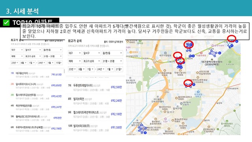Click the blue X next to the 감삼역 polygon
Screen dimensions: 252x142
point(220,53)
